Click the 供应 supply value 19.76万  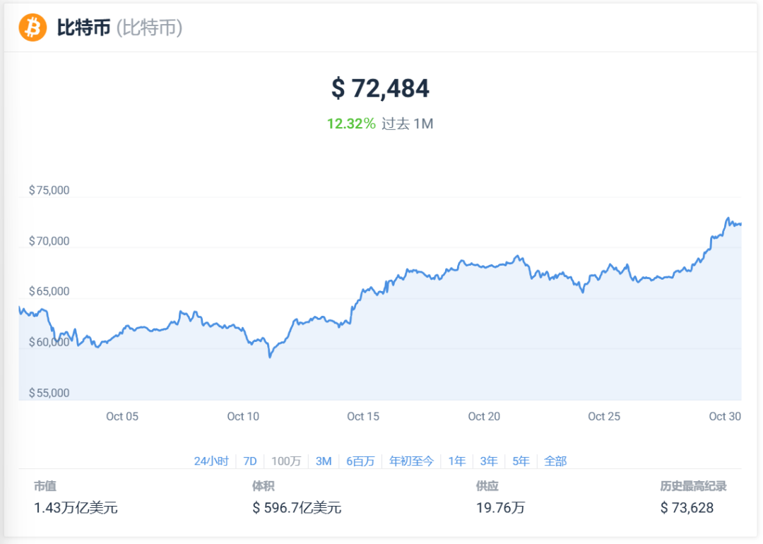[x=500, y=507]
